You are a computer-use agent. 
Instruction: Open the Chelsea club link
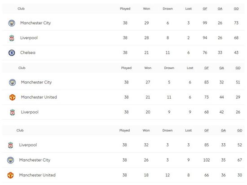click(x=28, y=53)
